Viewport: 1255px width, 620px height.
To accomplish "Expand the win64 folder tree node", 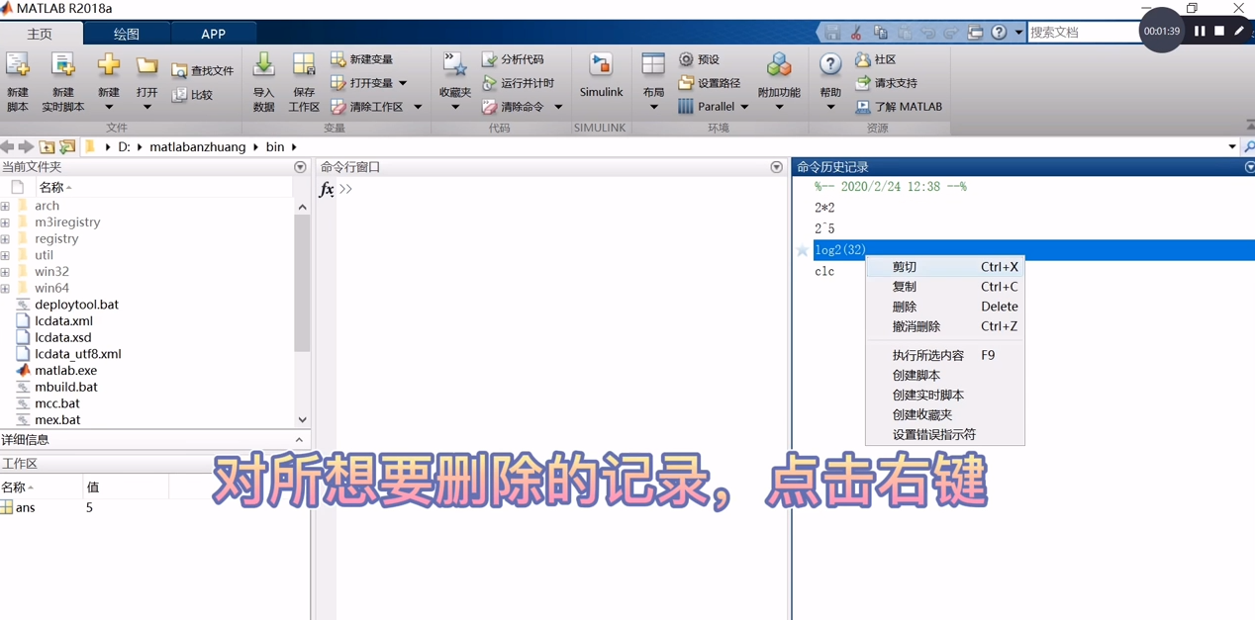I will pos(6,289).
